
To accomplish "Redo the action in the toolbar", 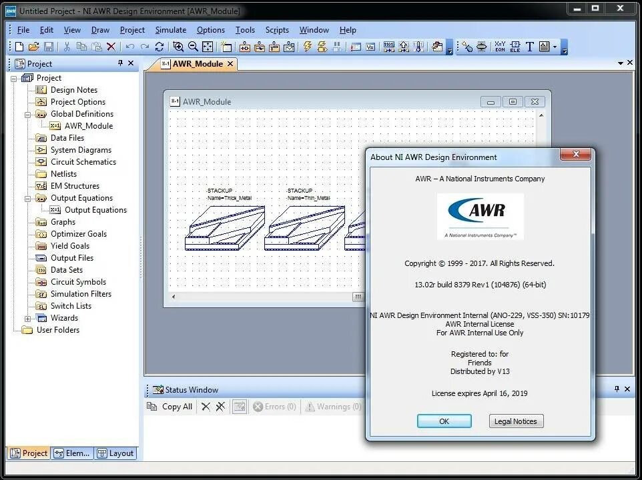I will (x=145, y=47).
